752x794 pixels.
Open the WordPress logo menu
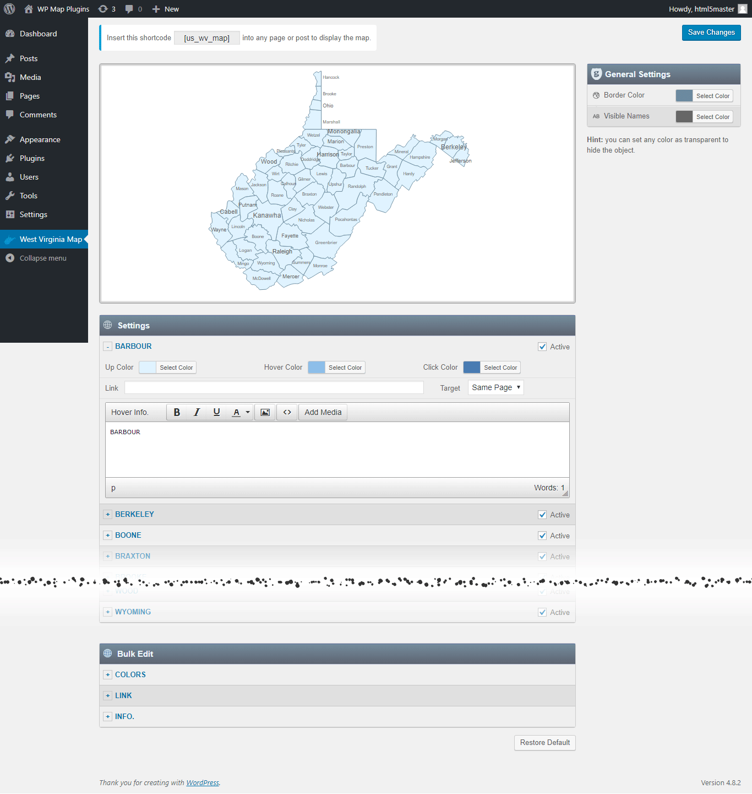pos(9,9)
